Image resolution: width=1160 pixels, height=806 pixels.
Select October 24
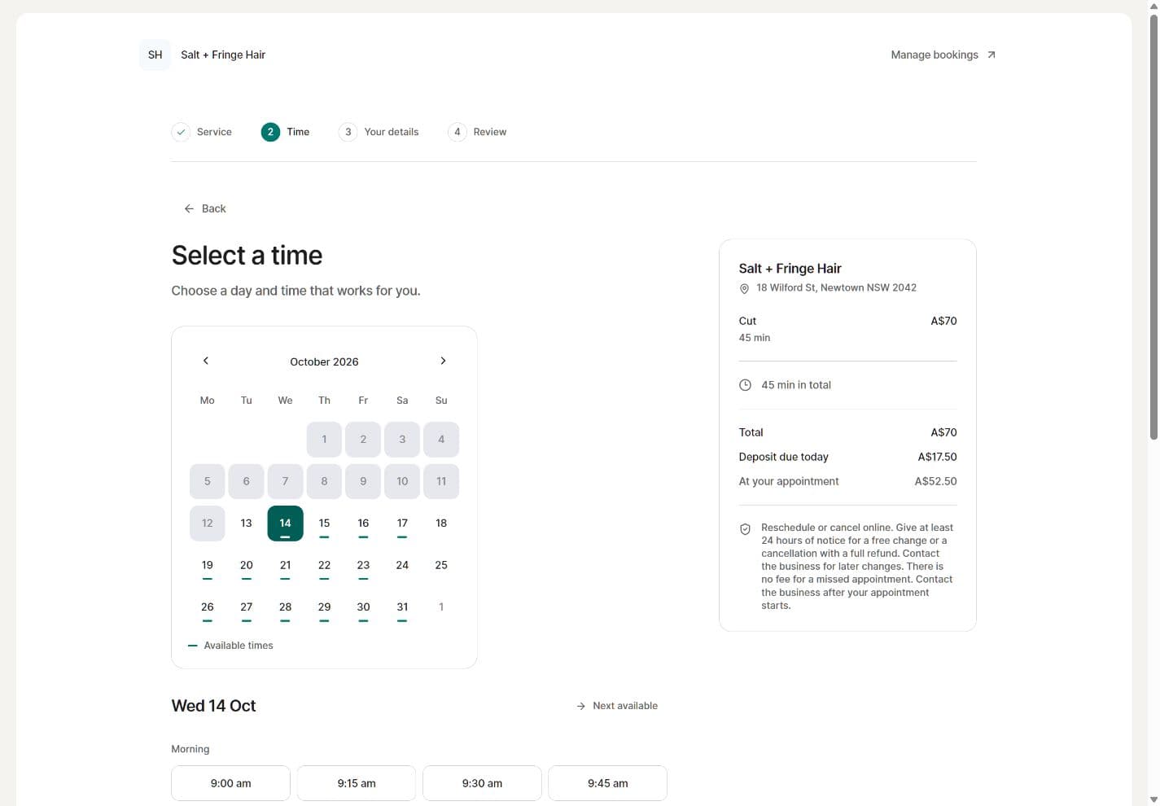click(402, 566)
